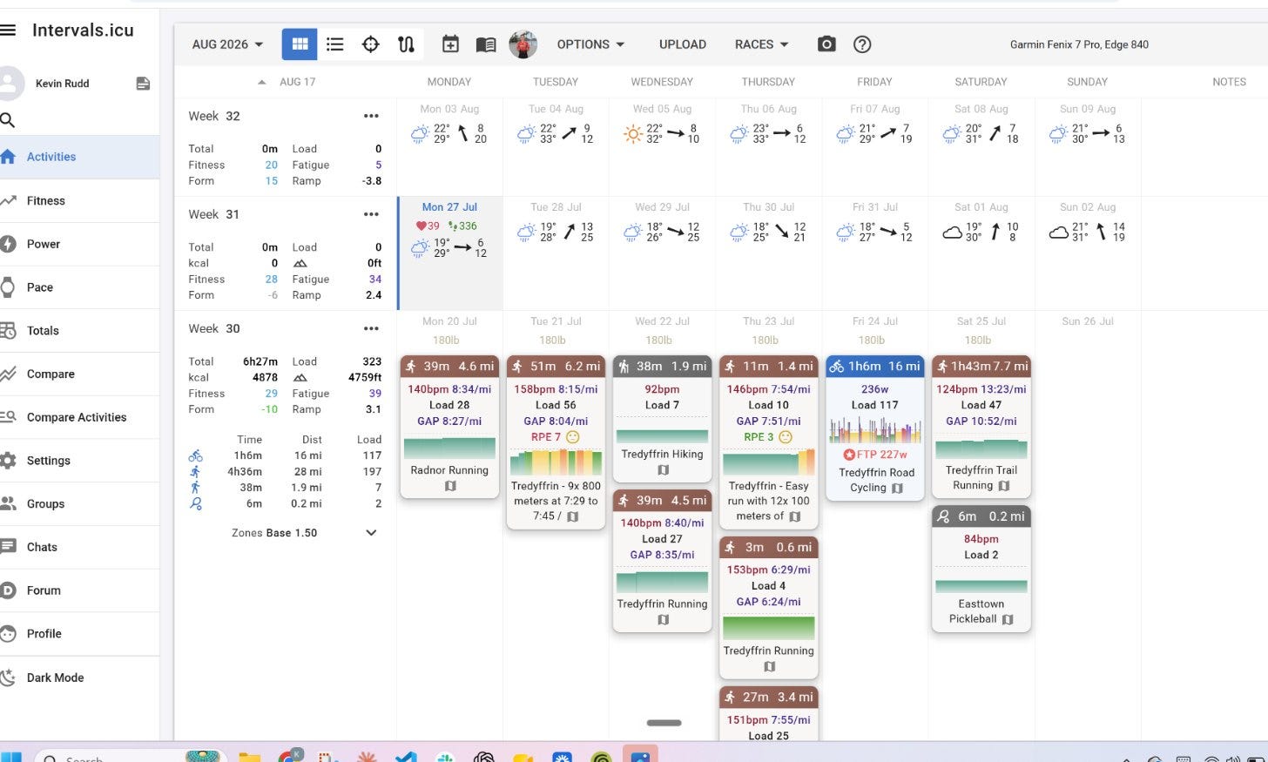
Task: Expand the RACES dropdown menu
Action: point(762,44)
